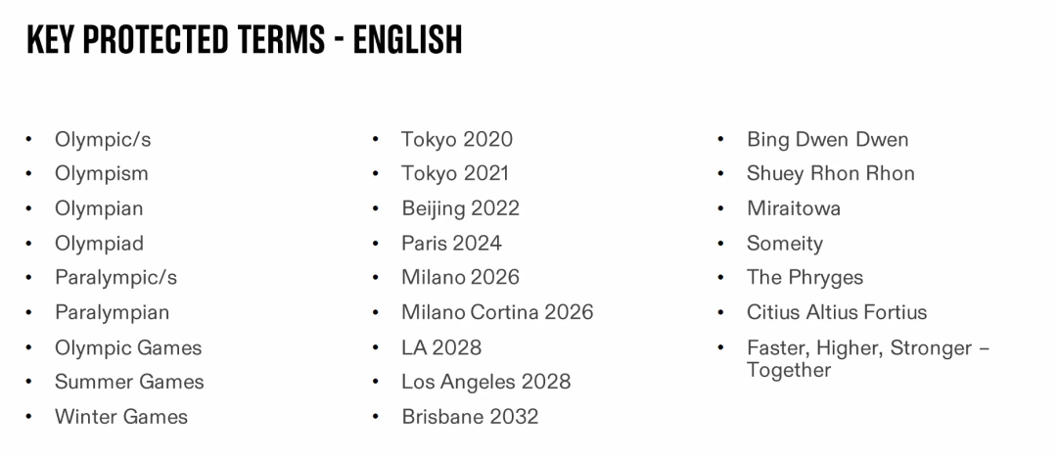Select the Milano Cortina 2026 entry

497,312
